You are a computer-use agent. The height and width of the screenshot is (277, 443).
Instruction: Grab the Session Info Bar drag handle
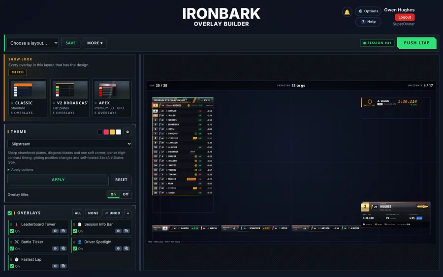click(x=74, y=224)
